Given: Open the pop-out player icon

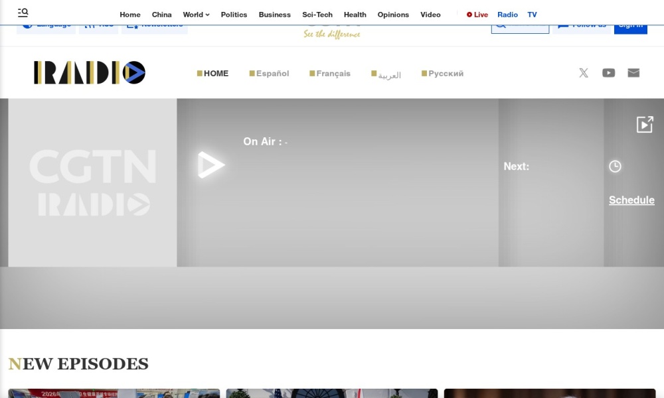Looking at the screenshot, I should (645, 125).
